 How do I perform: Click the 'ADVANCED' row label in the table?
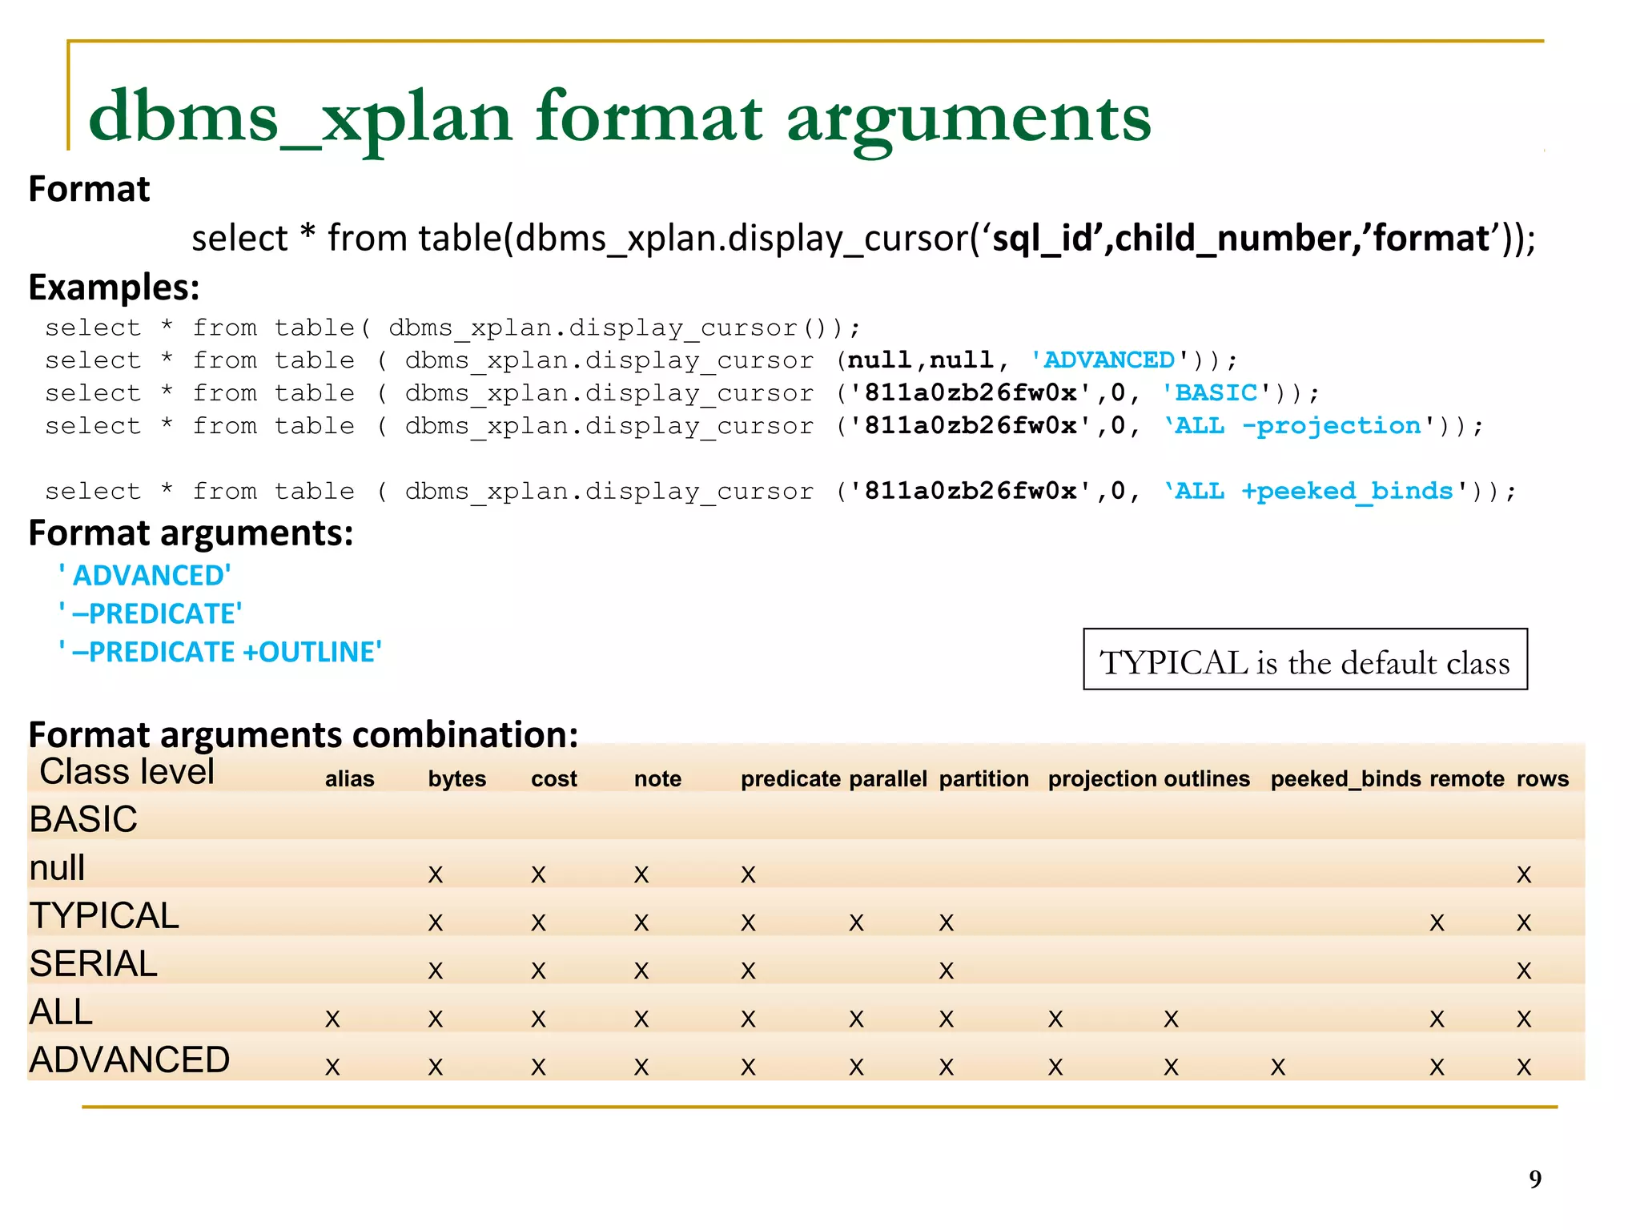click(x=130, y=1060)
